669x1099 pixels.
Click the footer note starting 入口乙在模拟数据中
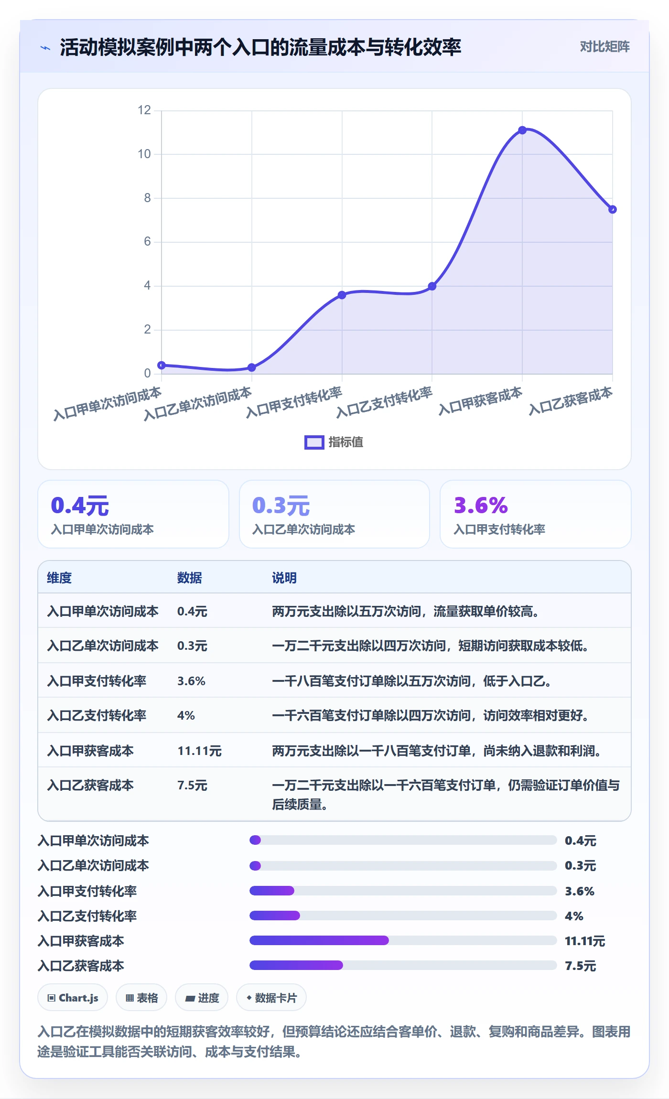[x=334, y=1042]
